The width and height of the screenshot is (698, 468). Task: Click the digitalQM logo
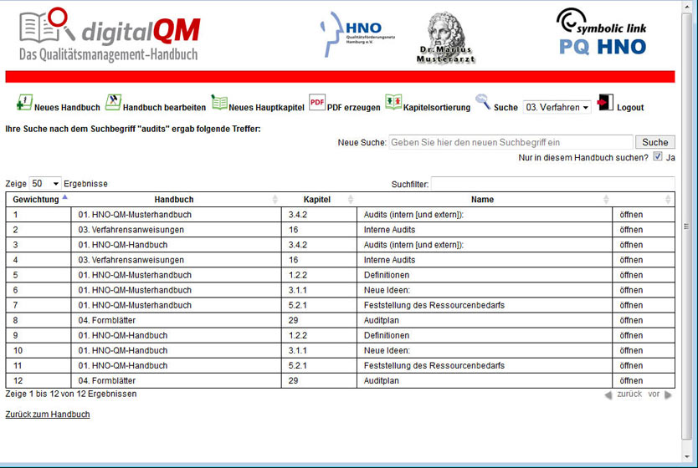(x=110, y=34)
